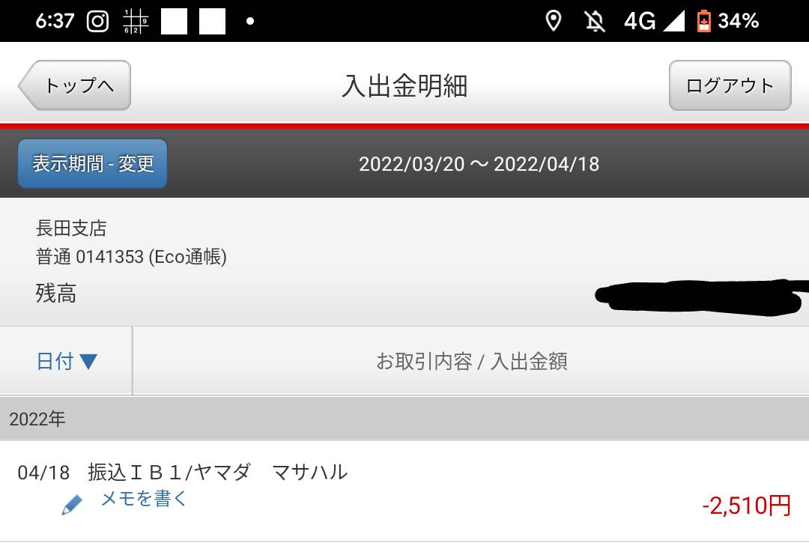Collapse the 2022年 section header

click(x=404, y=419)
